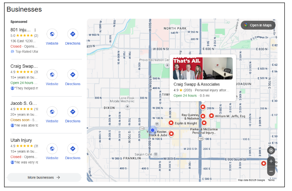Click the Provo Recreation Center marker
Screen dimensions: 292x191
[167, 65]
